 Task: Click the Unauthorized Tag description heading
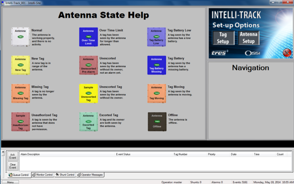click(44, 115)
